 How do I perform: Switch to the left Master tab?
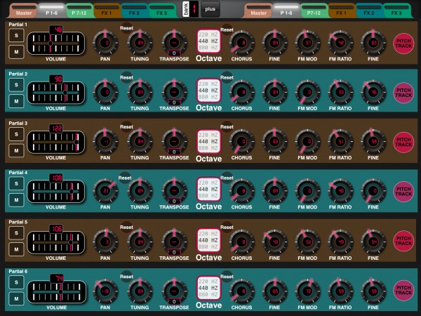(24, 11)
